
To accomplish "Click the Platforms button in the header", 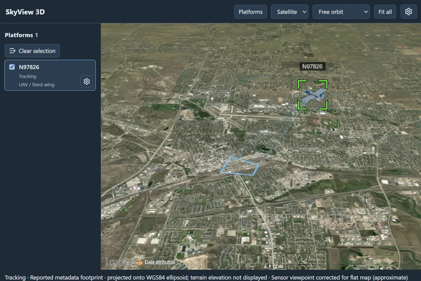I will [251, 12].
